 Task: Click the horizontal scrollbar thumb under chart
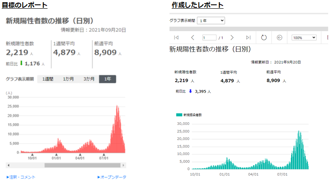[x=82, y=165]
